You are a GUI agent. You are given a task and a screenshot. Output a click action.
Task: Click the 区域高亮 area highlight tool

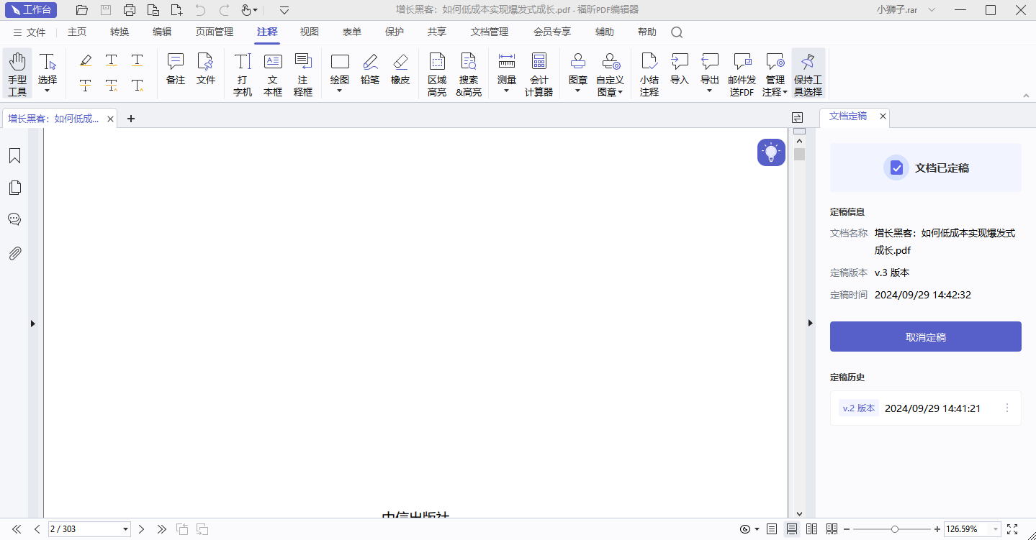[437, 74]
